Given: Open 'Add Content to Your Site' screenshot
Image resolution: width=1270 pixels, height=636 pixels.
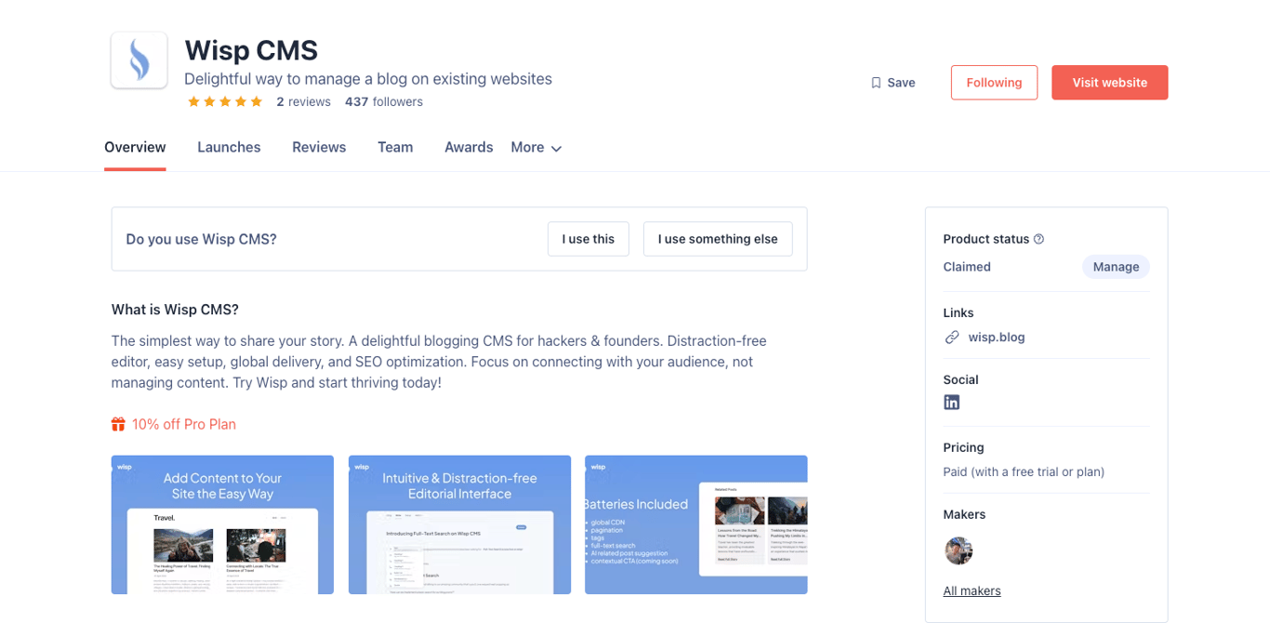Looking at the screenshot, I should pos(222,524).
